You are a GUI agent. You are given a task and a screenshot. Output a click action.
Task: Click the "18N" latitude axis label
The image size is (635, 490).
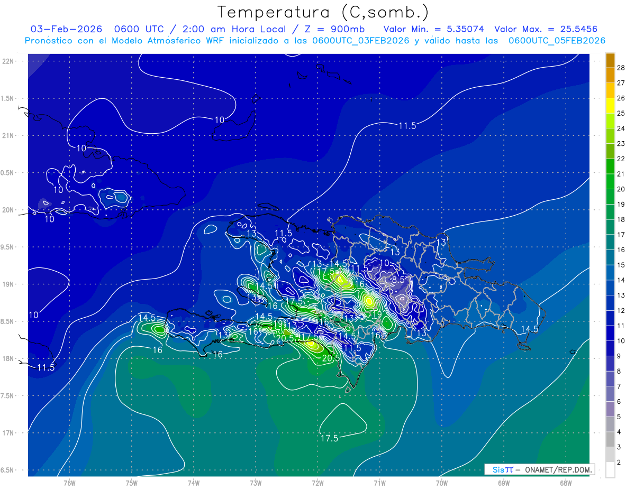click(x=8, y=358)
